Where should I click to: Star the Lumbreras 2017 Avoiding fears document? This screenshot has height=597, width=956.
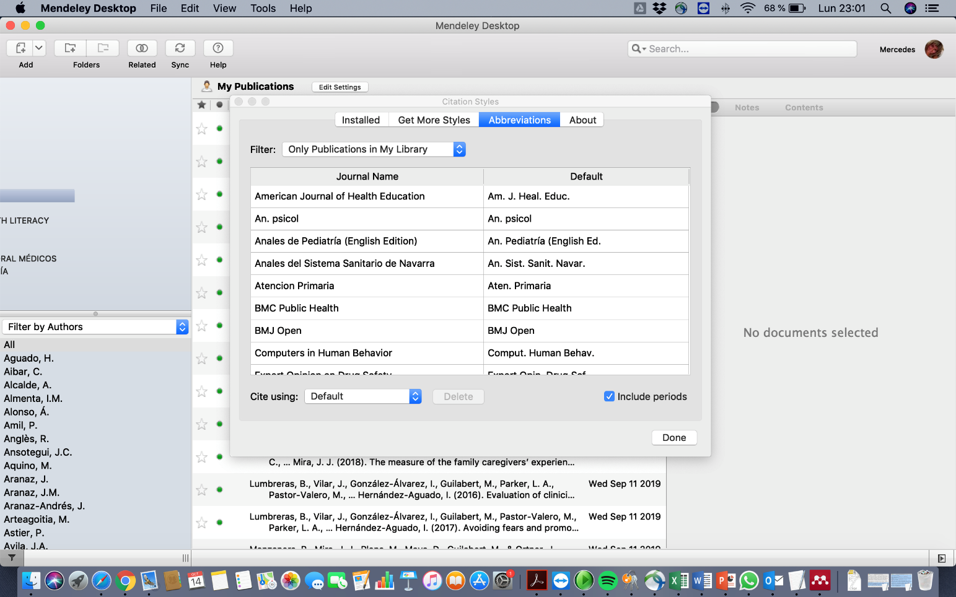click(x=202, y=523)
